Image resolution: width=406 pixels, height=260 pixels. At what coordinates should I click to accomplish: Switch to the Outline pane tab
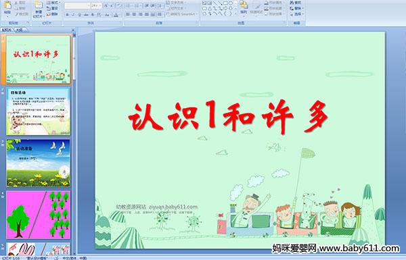tap(20, 30)
